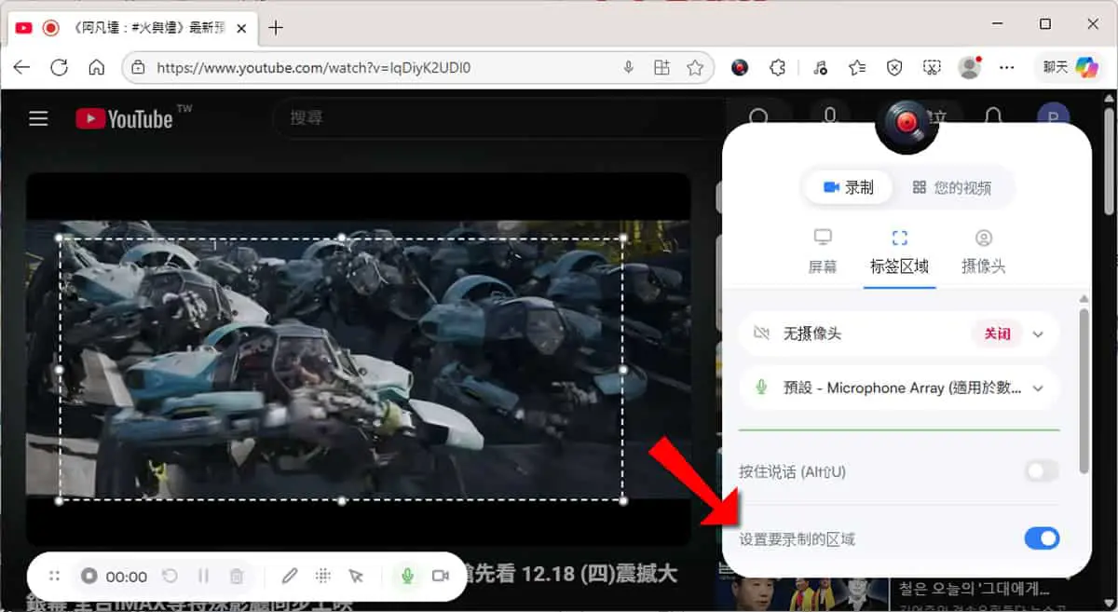Select the pen drawing tool
1118x612 pixels.
tap(290, 577)
